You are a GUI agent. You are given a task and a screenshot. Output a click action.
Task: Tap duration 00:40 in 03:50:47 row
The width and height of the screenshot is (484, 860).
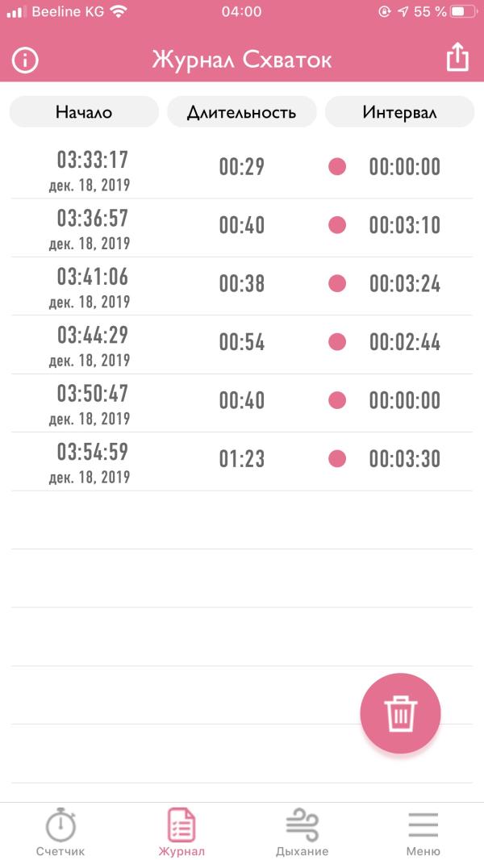[x=242, y=401]
